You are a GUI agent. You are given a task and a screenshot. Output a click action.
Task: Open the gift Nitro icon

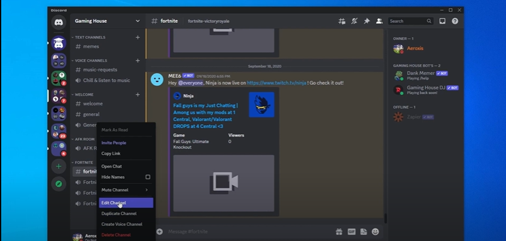[x=339, y=231]
